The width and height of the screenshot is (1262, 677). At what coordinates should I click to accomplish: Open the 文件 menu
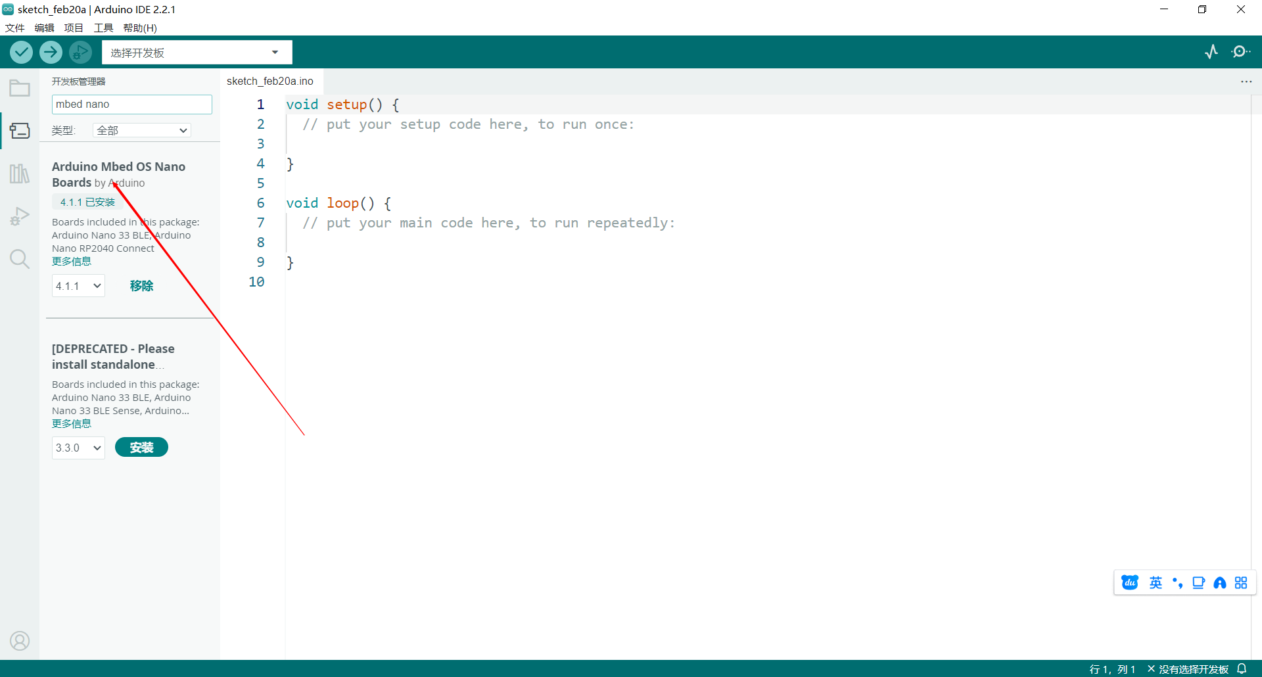coord(14,28)
